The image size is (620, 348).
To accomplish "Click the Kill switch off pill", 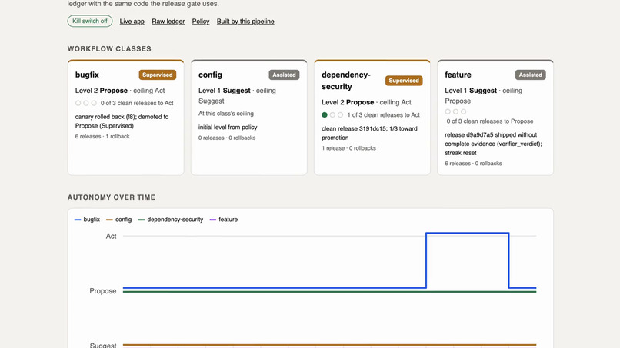I will 90,21.
